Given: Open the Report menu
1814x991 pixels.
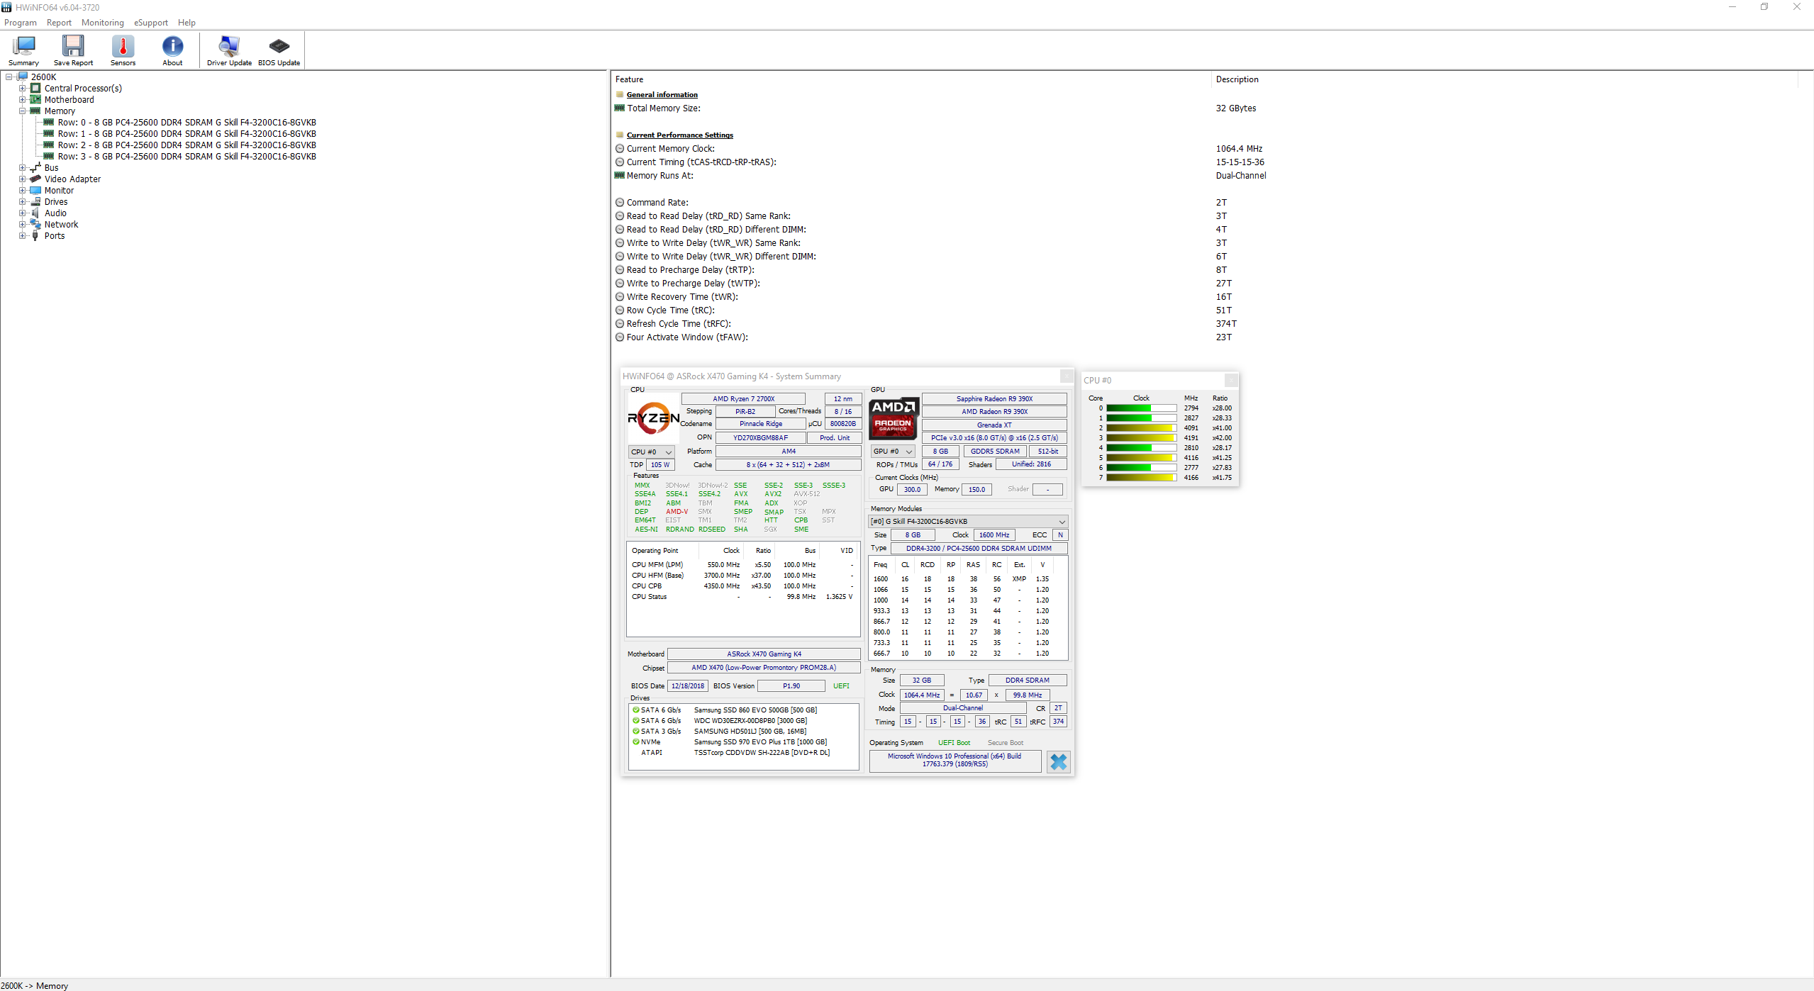Looking at the screenshot, I should (x=59, y=23).
